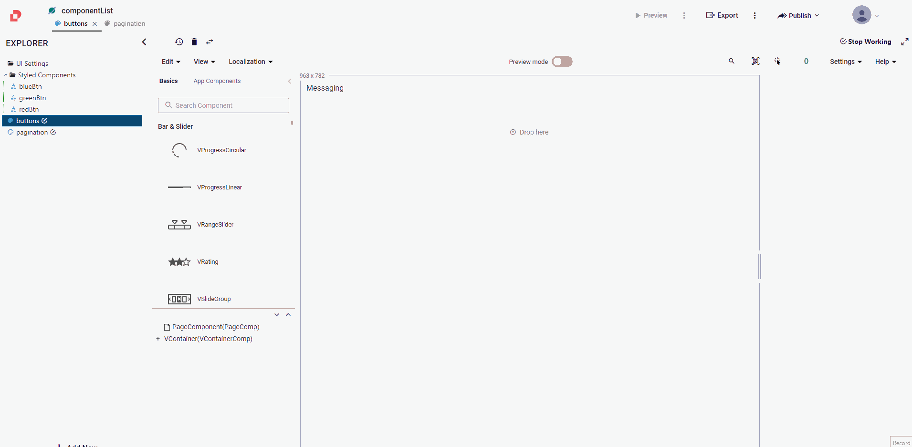Select the VRating stars component icon
The height and width of the screenshot is (447, 912).
[x=179, y=262]
